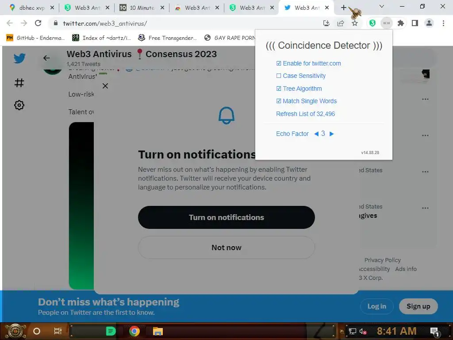
Task: Open the Coincidence Detector extension icon
Action: pyautogui.click(x=387, y=23)
